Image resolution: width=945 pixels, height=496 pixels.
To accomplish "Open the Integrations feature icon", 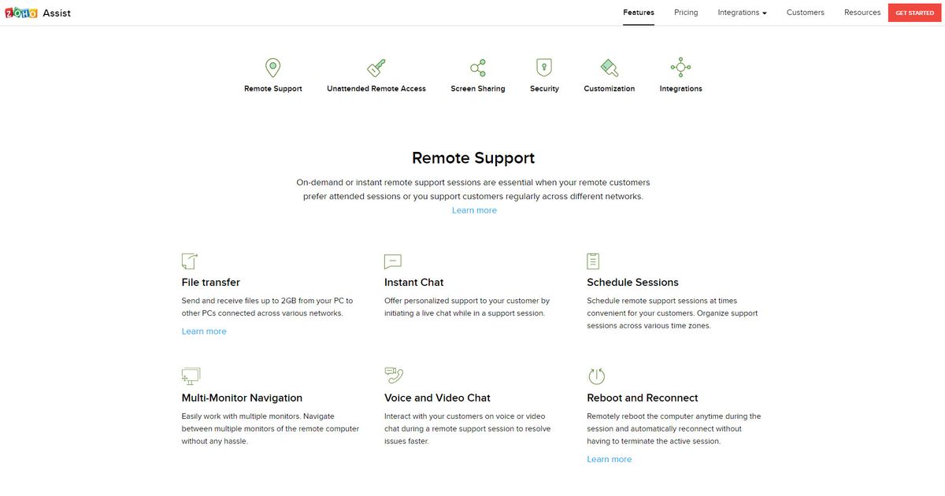I will point(680,67).
